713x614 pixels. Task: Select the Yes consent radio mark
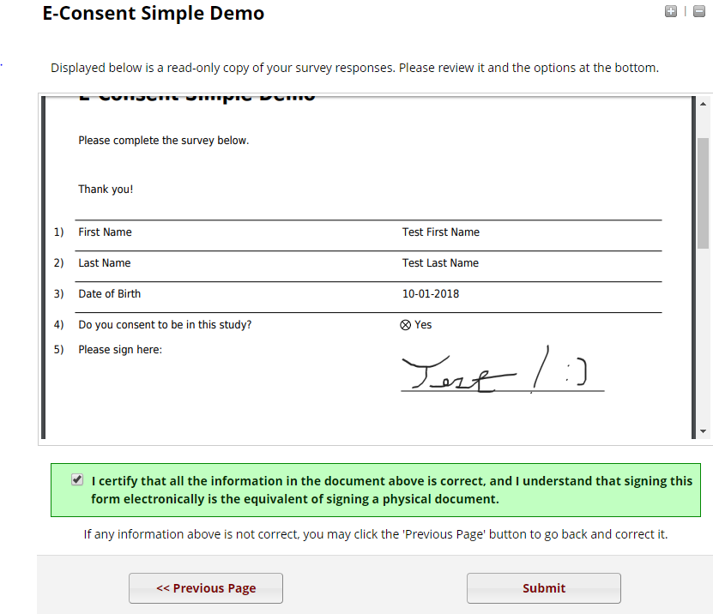pos(405,325)
